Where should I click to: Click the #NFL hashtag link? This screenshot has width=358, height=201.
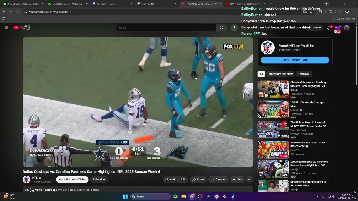[x=61, y=190]
